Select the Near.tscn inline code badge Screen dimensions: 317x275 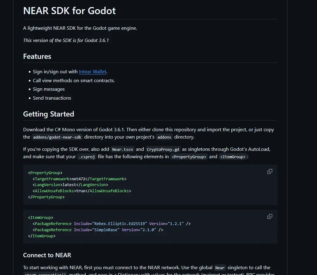pyautogui.click(x=122, y=149)
